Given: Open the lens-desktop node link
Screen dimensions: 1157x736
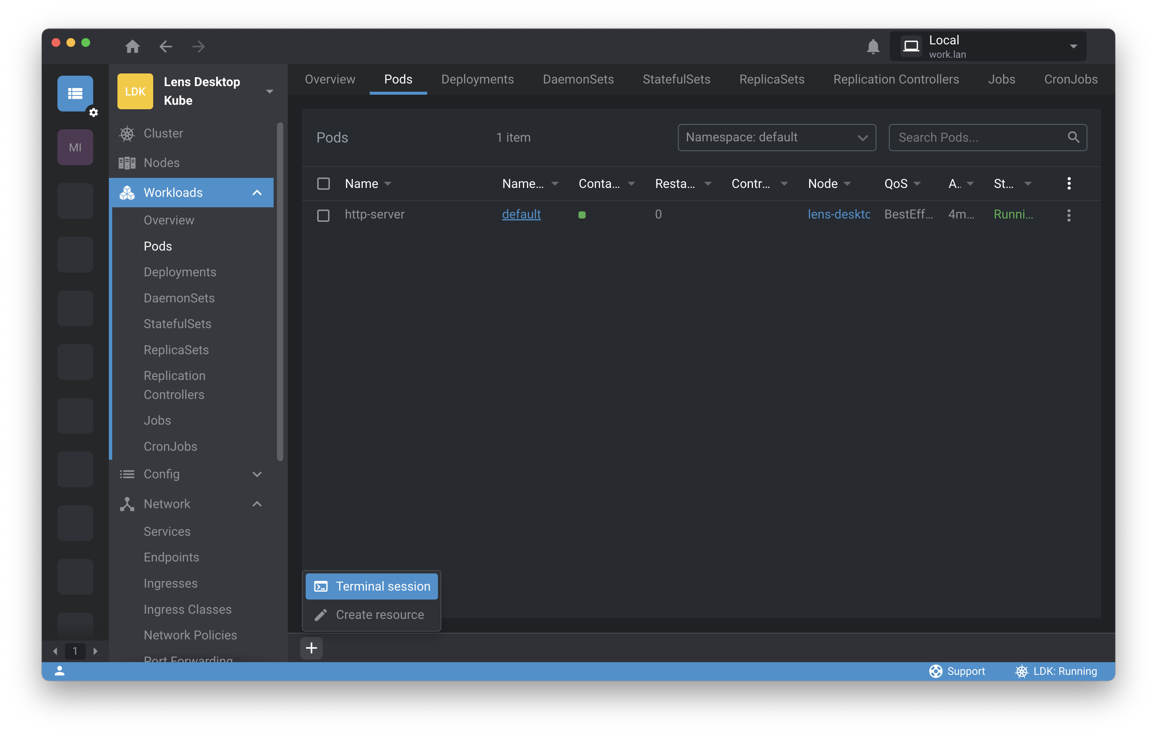Looking at the screenshot, I should (x=838, y=214).
